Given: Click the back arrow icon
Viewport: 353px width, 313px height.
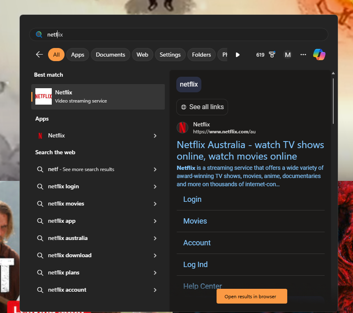Looking at the screenshot, I should (39, 55).
